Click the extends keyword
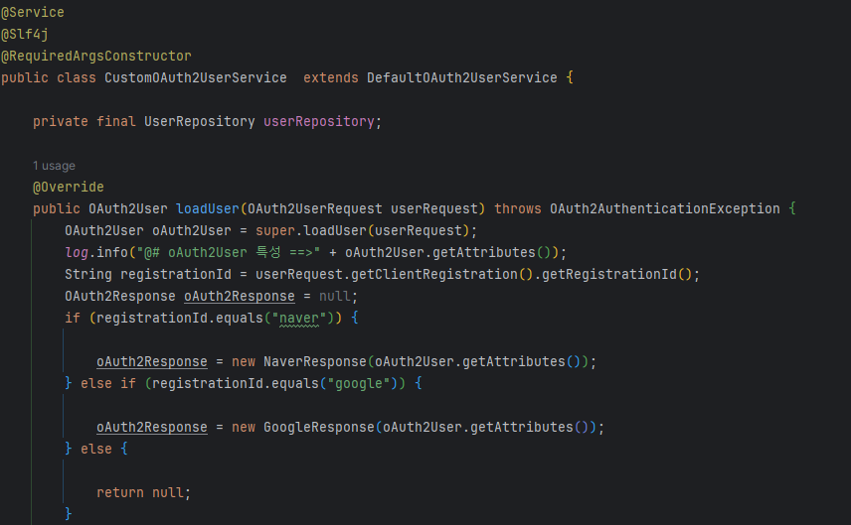 tap(330, 78)
